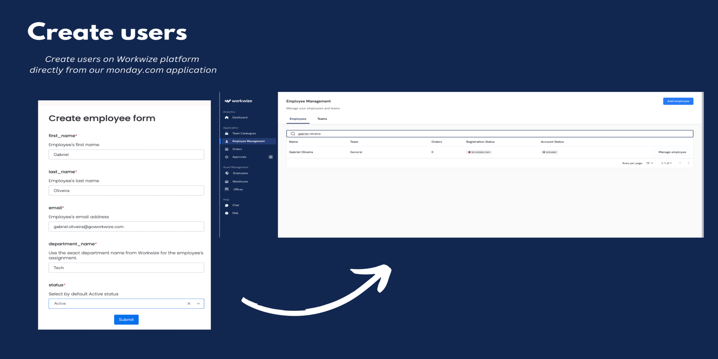Click the Warehouse icon in sidebar
The width and height of the screenshot is (718, 359).
coord(227,181)
